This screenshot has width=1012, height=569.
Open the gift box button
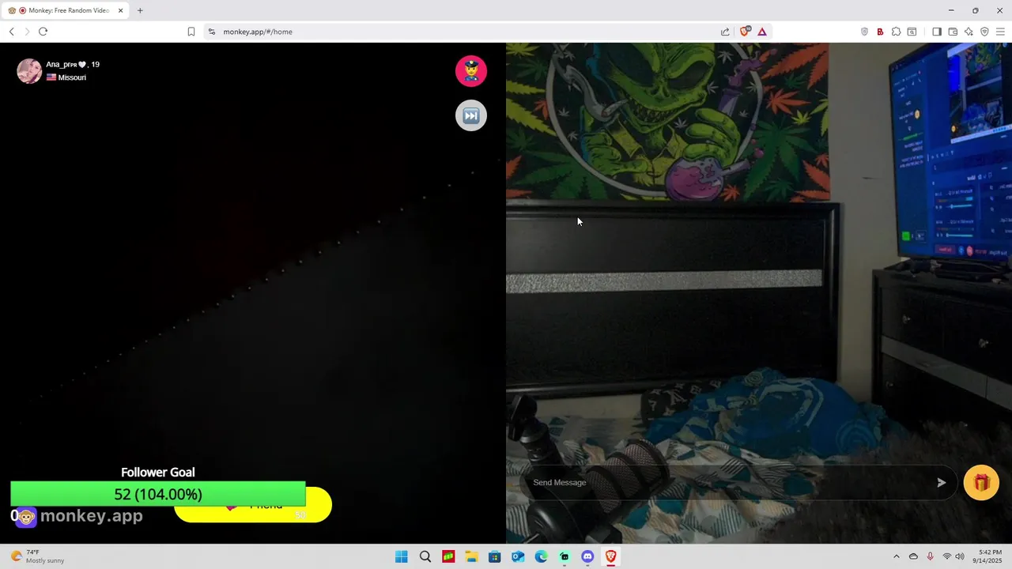coord(981,482)
